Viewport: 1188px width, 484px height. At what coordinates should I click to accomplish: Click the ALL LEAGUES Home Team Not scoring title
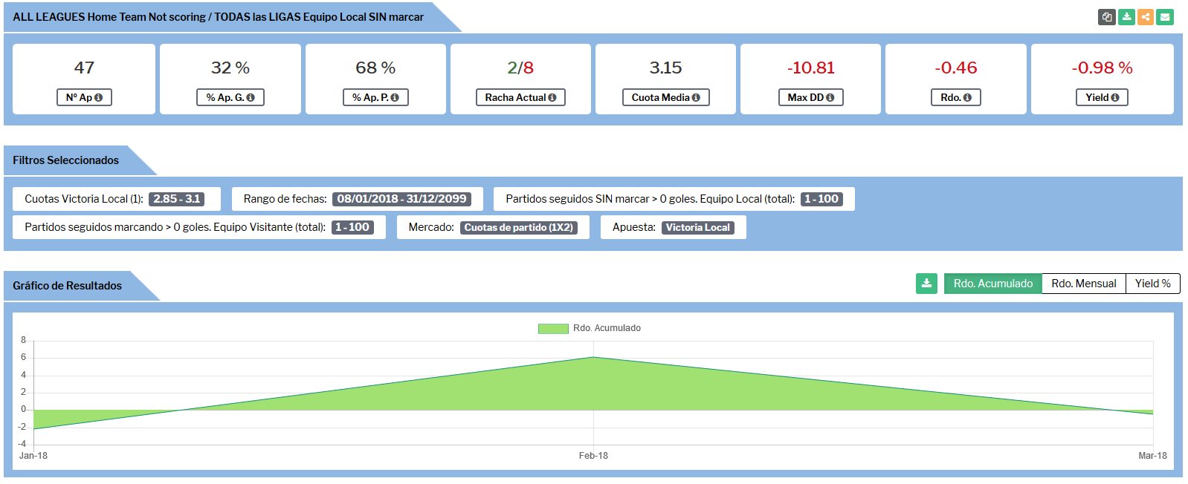coord(218,17)
